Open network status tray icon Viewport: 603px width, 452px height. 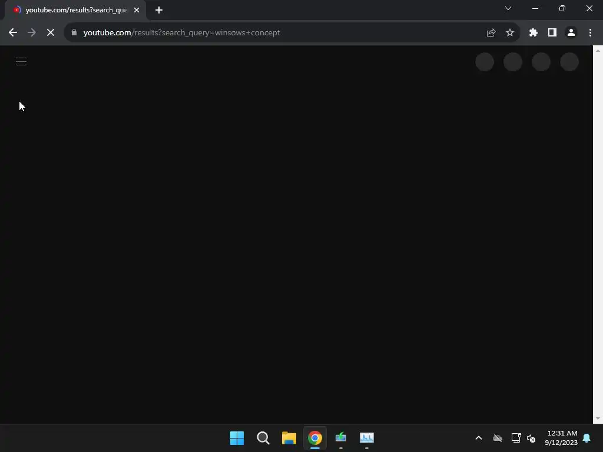click(516, 438)
